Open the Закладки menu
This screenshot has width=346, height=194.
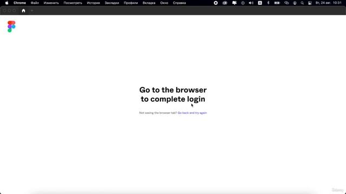tap(112, 3)
